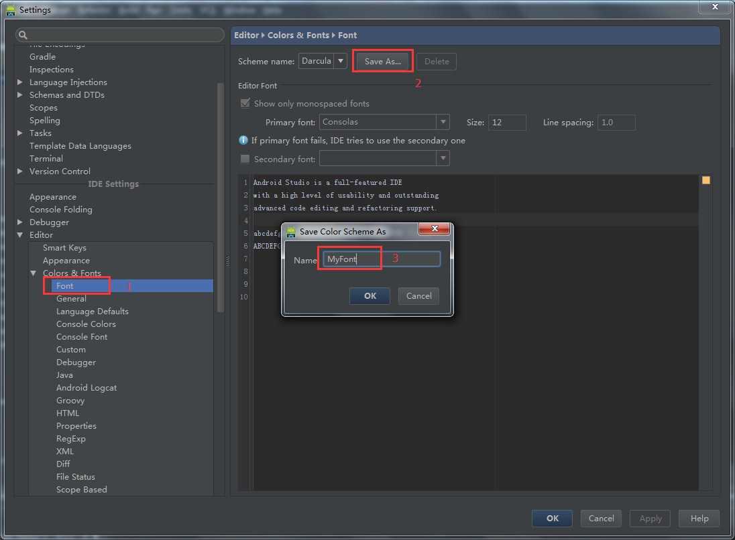Select Groovy color settings

coord(70,401)
